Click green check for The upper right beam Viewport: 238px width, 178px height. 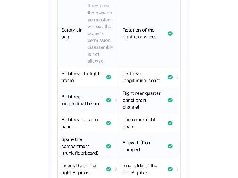coord(170,123)
